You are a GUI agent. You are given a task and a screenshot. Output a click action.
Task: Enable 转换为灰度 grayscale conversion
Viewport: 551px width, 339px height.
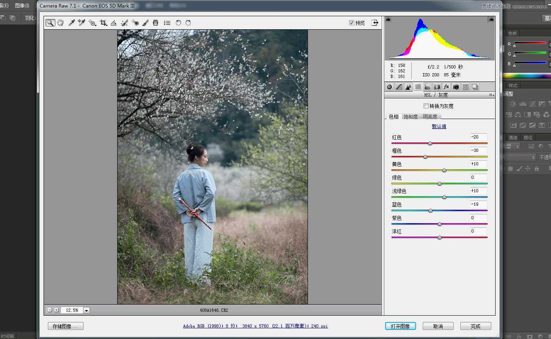click(426, 106)
